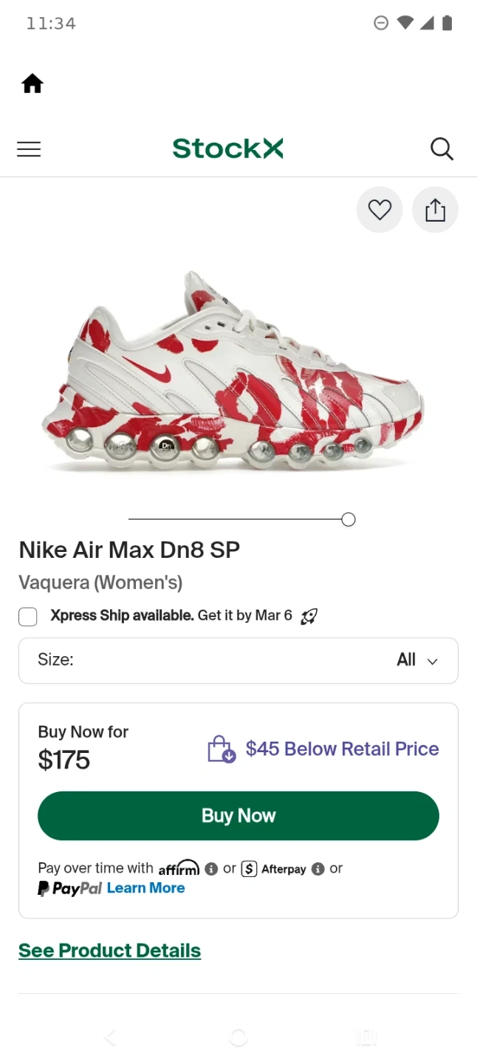Click PayPal Learn More link
This screenshot has width=477, height=1064.
[145, 888]
